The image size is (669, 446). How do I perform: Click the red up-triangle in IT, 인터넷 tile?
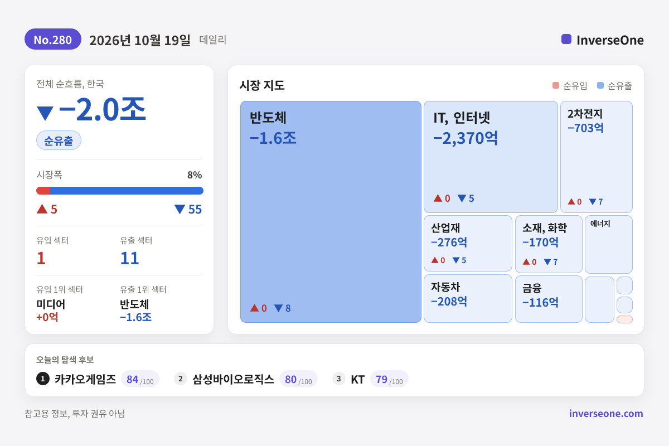pyautogui.click(x=438, y=198)
